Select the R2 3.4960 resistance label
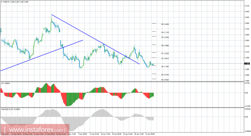251x136 pixels. [165, 46]
